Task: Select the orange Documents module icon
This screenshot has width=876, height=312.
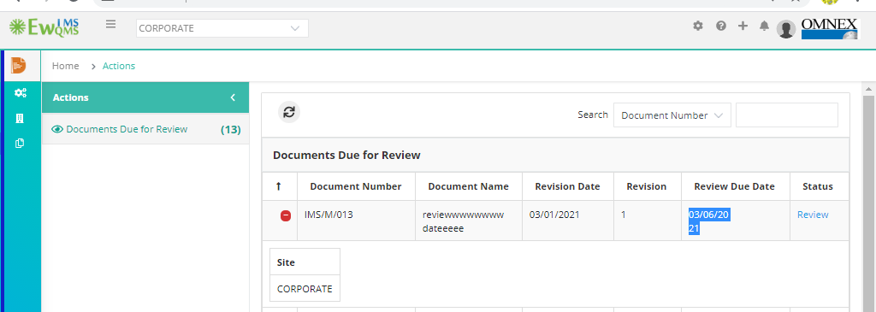Action: pos(19,65)
